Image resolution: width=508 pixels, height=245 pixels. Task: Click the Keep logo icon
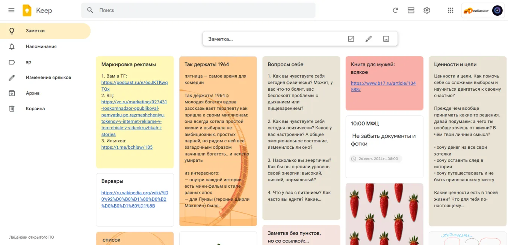click(27, 10)
